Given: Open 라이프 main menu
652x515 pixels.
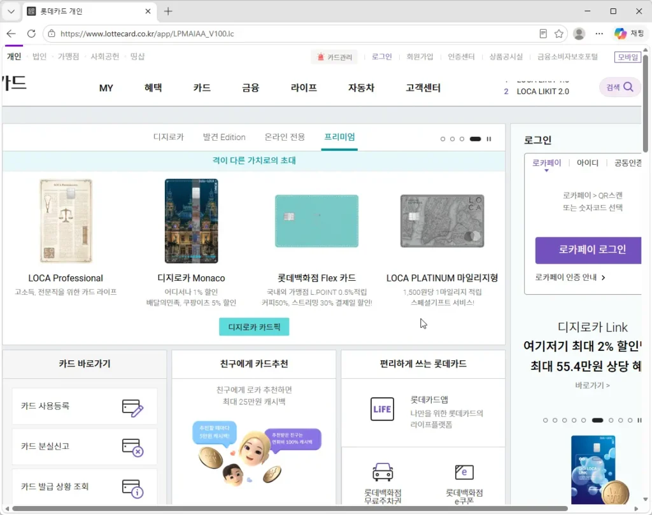Looking at the screenshot, I should 304,88.
